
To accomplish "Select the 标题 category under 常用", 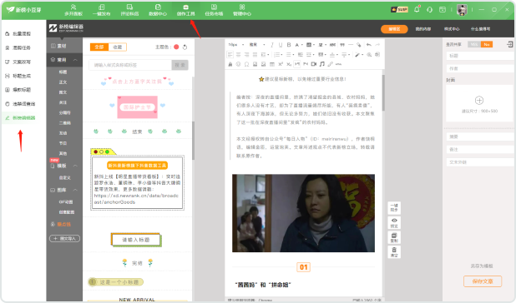I will [x=63, y=72].
